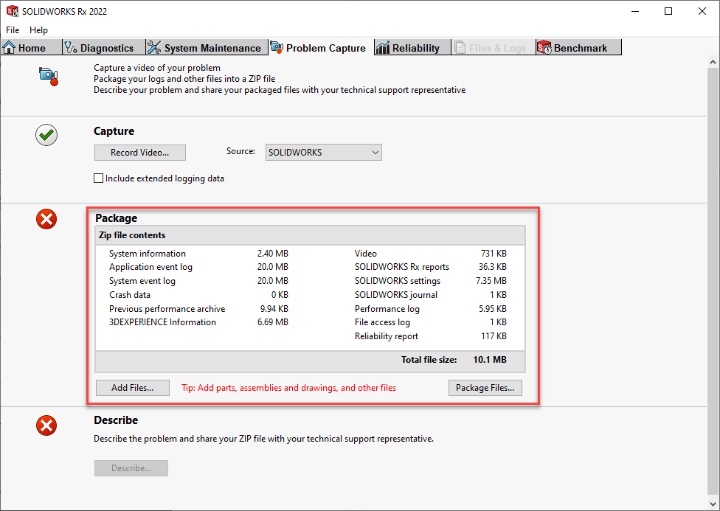
Task: Click the video camera capture icon
Action: coord(48,74)
